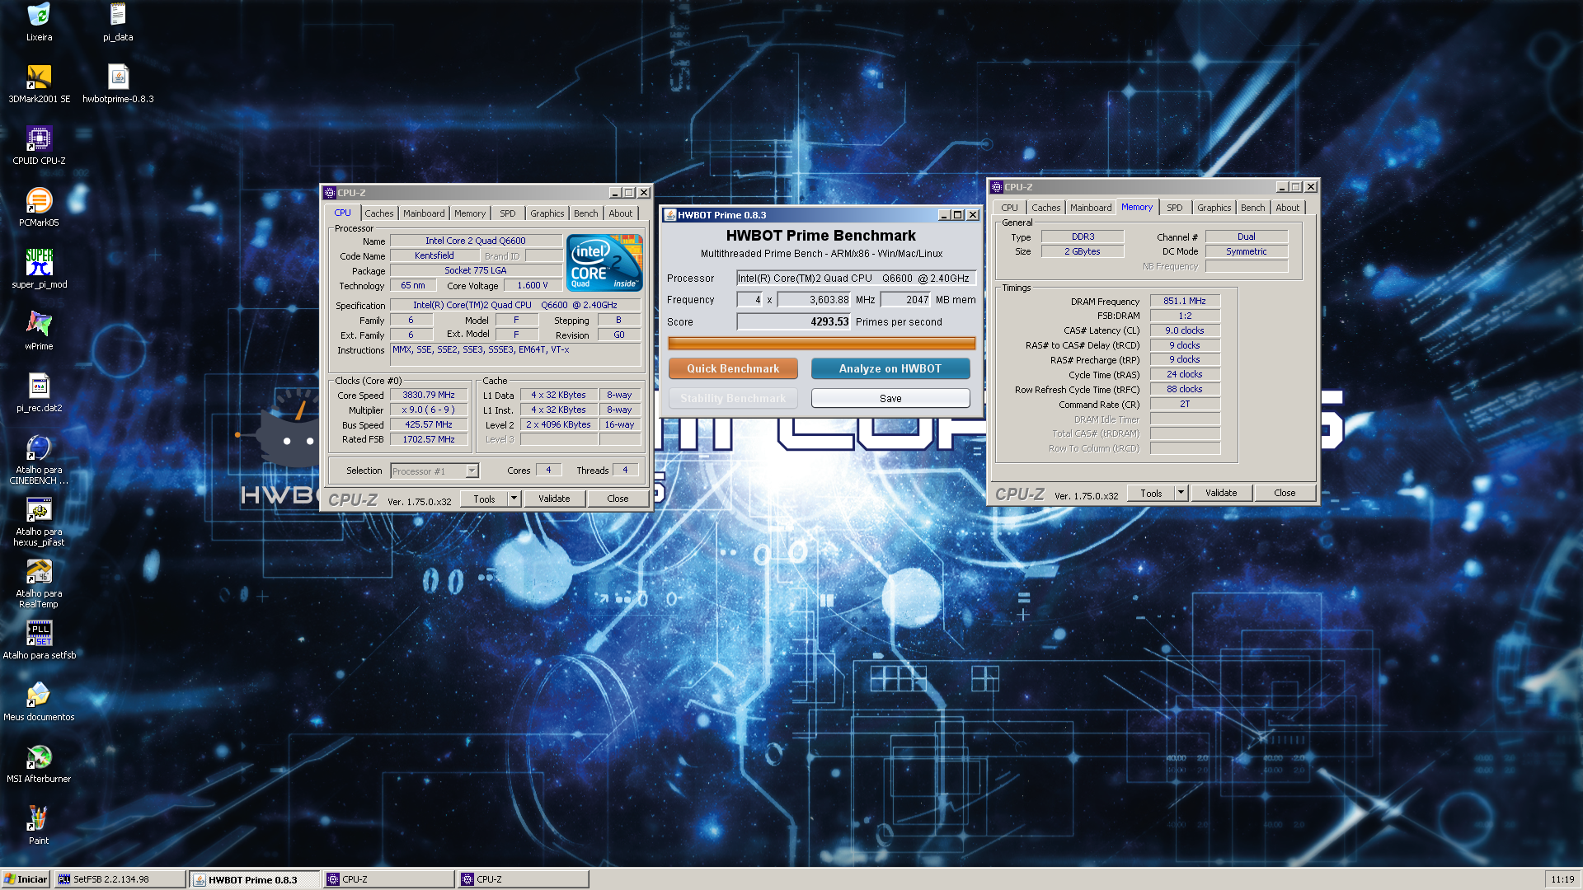
Task: Select SPD tab in right CPU-Z
Action: pyautogui.click(x=1175, y=208)
